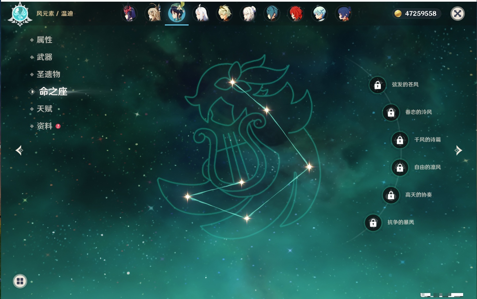The height and width of the screenshot is (299, 477).
Task: Select the long white-haired character avatar
Action: click(x=201, y=14)
